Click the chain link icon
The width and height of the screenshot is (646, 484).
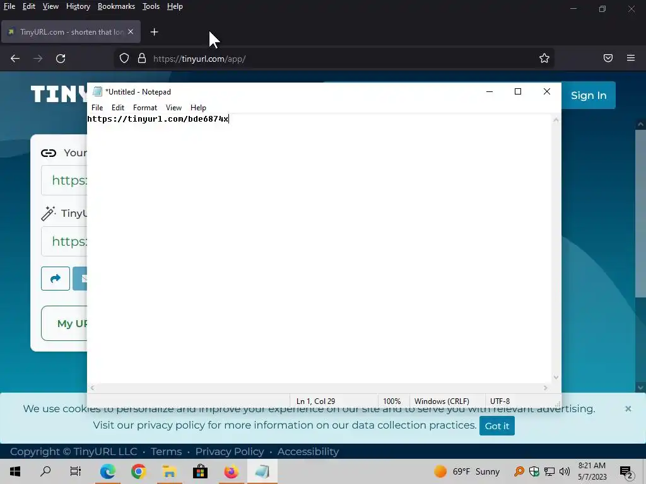[49, 153]
